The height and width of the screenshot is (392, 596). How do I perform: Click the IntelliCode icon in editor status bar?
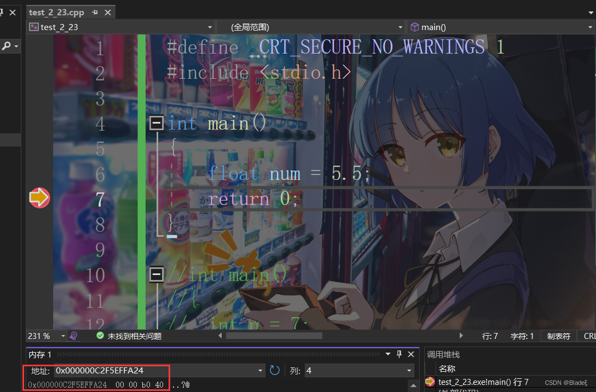[74, 336]
